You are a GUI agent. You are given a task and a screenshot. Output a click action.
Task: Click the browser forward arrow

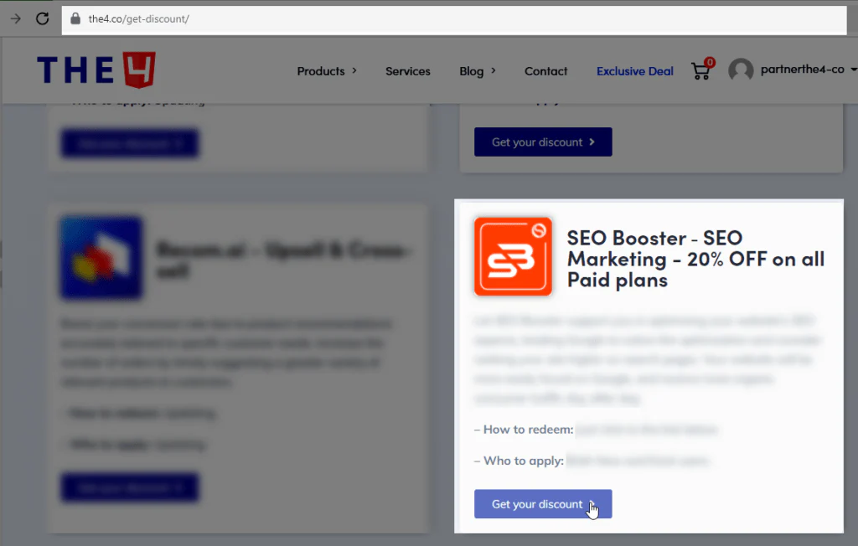(15, 18)
